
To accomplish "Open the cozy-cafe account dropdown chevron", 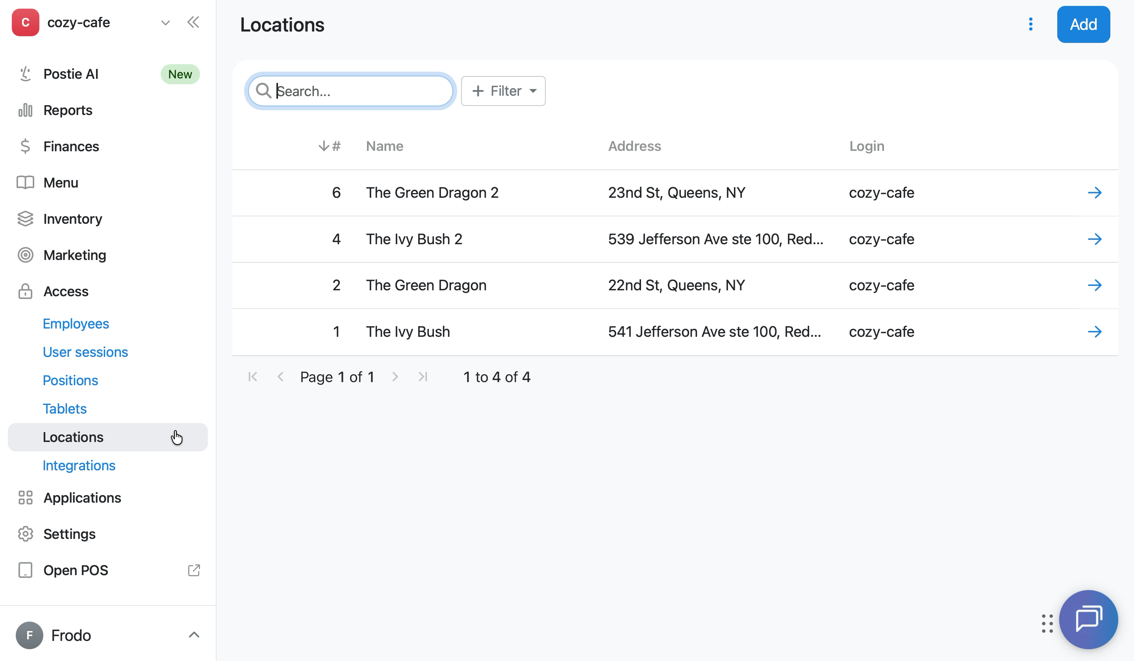I will (x=166, y=23).
